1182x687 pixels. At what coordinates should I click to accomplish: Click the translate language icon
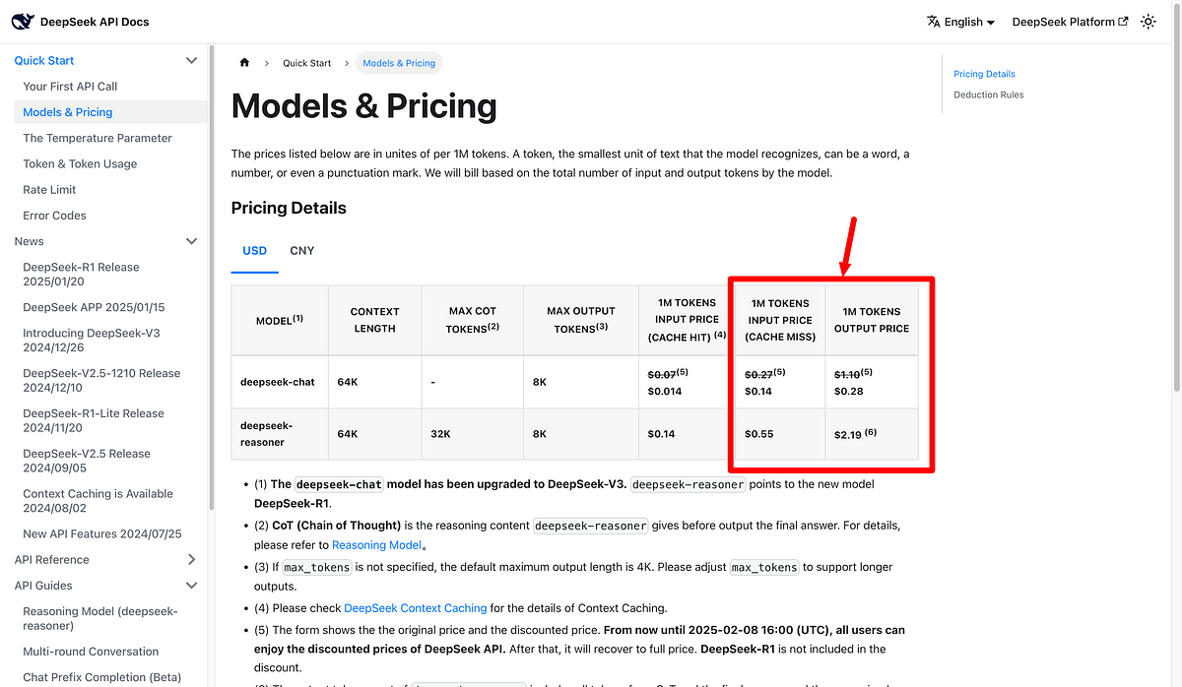pos(934,22)
